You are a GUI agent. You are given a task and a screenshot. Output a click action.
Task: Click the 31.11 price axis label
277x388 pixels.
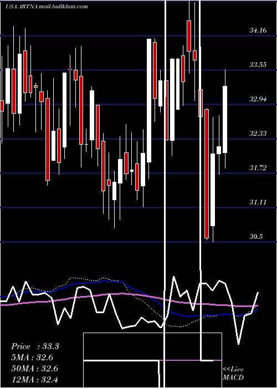pyautogui.click(x=258, y=203)
